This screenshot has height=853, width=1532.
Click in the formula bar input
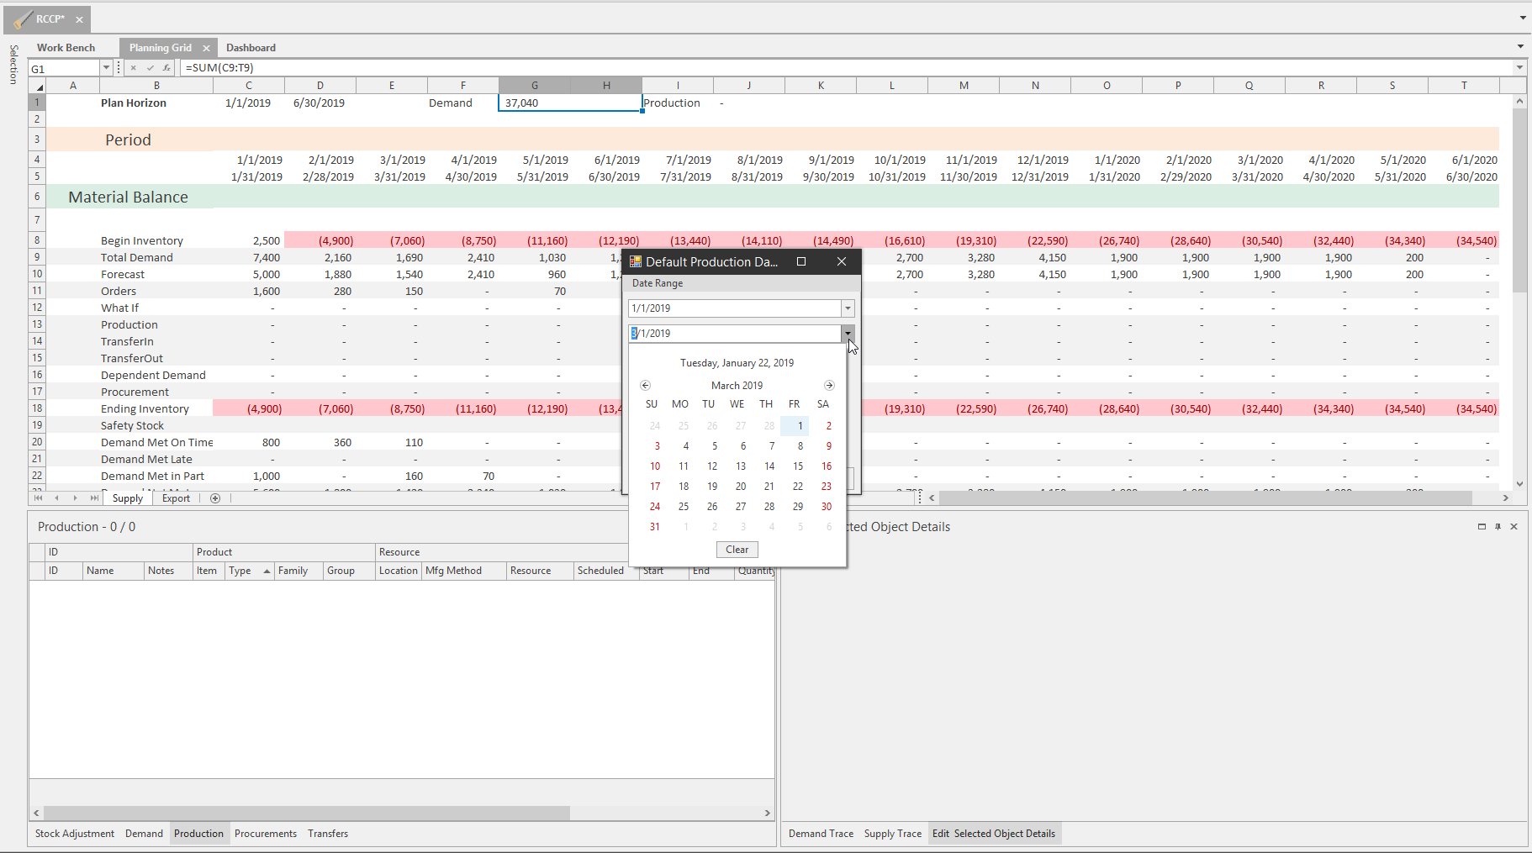(x=848, y=68)
